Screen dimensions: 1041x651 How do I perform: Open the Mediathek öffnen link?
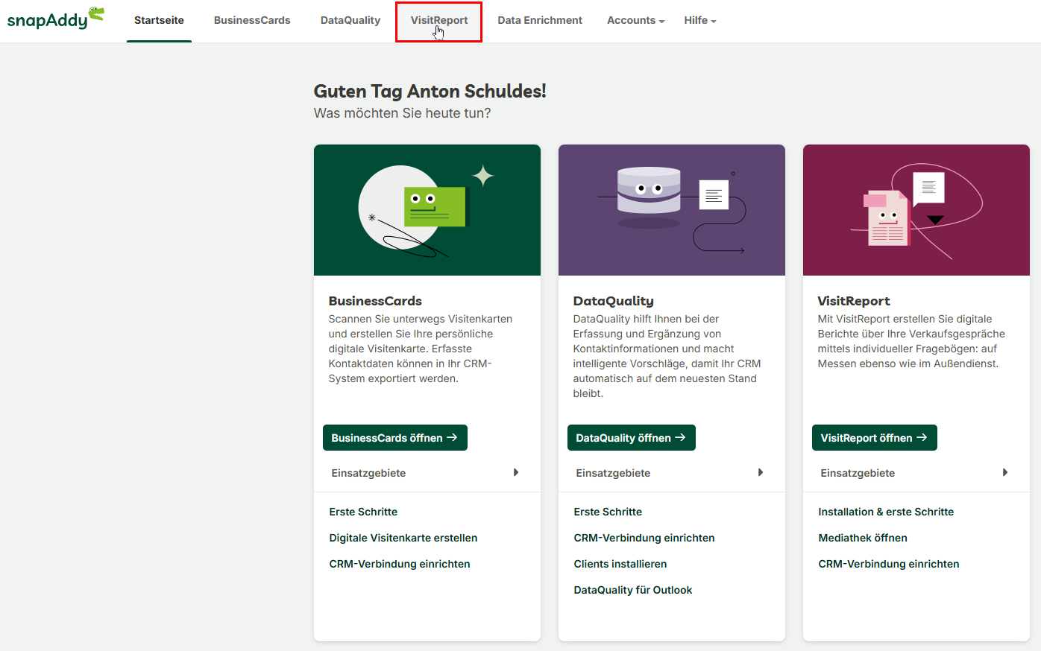pos(863,538)
